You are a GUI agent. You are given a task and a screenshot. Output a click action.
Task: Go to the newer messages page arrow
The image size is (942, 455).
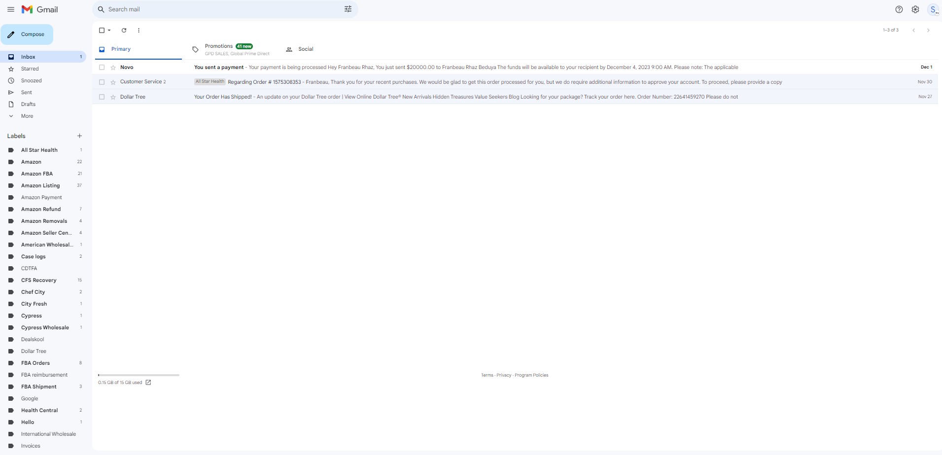(913, 30)
